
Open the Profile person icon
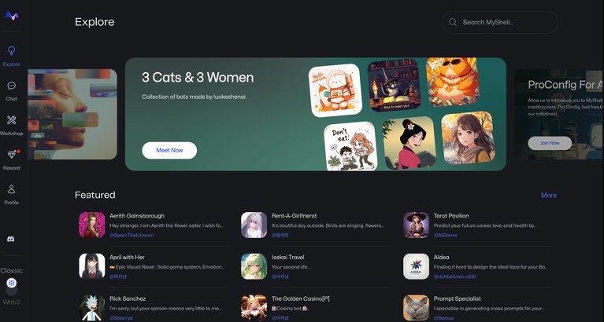12,189
